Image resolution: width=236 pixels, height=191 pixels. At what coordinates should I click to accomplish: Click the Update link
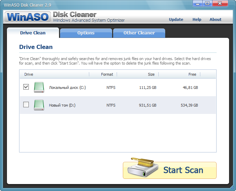pos(176,19)
